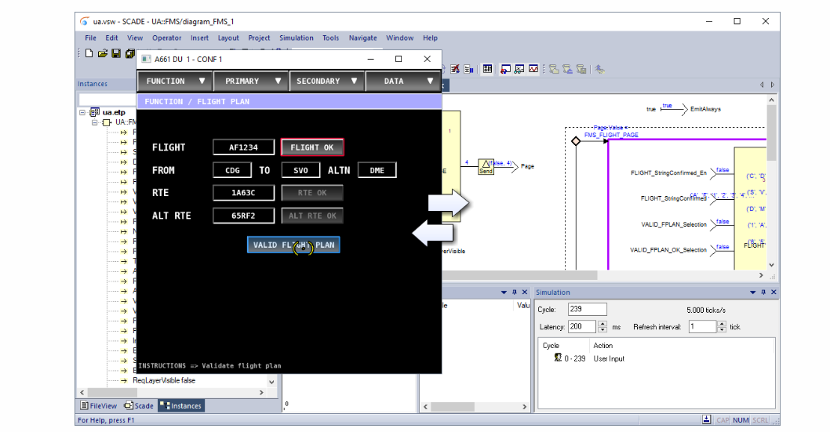
Task: Open the Simulation menu
Action: click(297, 38)
